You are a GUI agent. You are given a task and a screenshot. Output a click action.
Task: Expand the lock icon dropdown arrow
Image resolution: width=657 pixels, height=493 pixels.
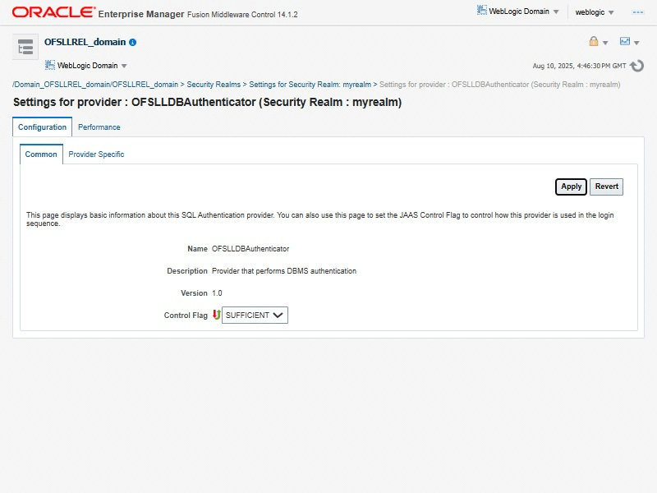[x=605, y=43]
